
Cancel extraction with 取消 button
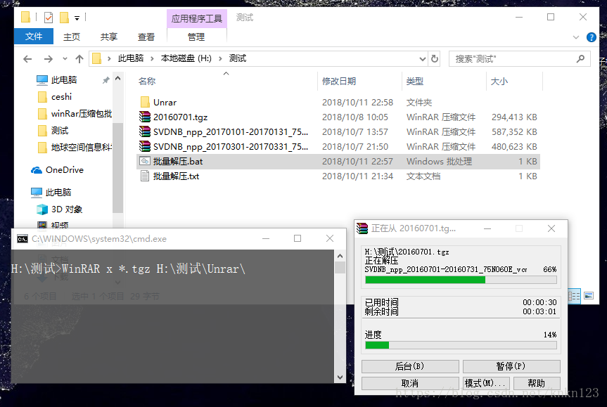point(410,383)
